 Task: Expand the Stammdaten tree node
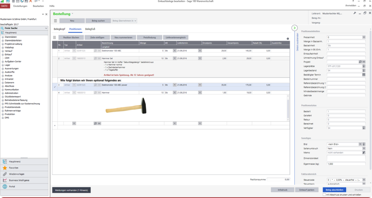[3, 37]
